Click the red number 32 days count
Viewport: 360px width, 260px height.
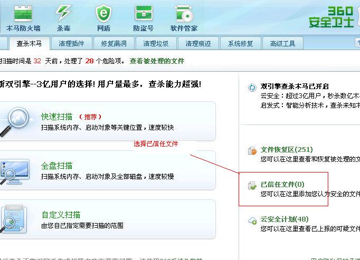click(x=37, y=61)
